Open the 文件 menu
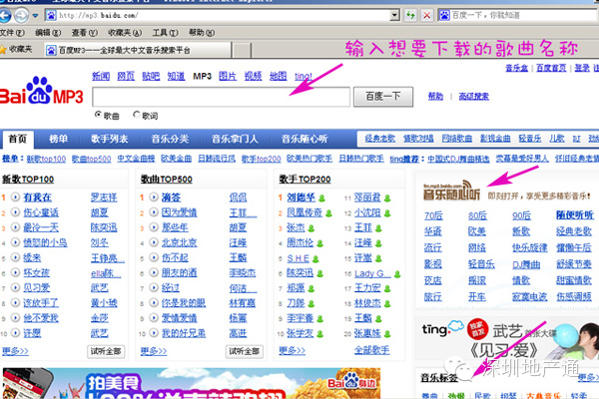Image resolution: width=599 pixels, height=399 pixels. [x=12, y=33]
